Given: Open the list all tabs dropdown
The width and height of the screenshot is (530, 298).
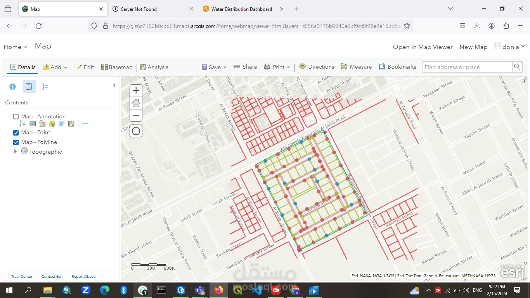Looking at the screenshot, I should (450, 9).
